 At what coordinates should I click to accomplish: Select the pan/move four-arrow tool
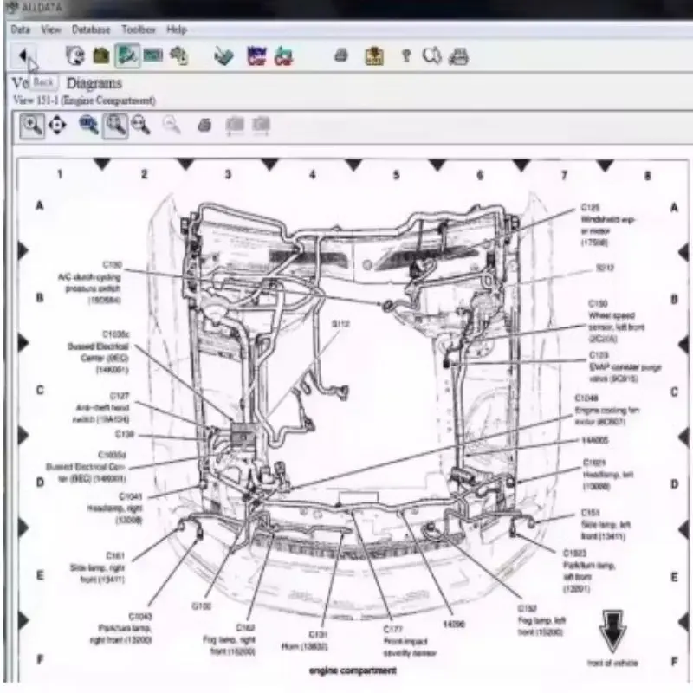(x=57, y=125)
